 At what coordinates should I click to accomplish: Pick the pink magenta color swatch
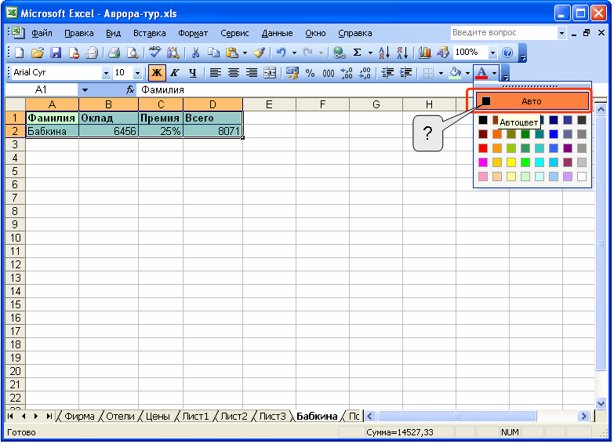coord(483,162)
